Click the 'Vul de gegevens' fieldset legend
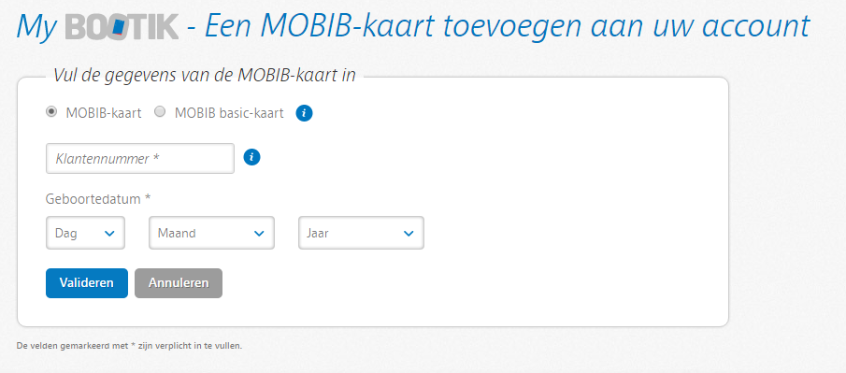 click(x=205, y=75)
